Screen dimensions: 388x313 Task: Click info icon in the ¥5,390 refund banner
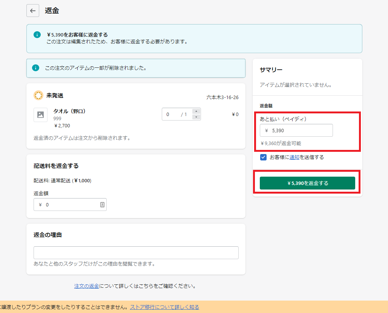click(37, 35)
